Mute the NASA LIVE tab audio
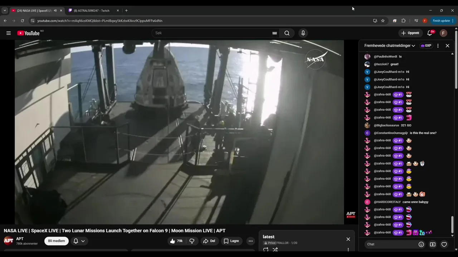Screen dimensions: 458x257 click(55, 10)
